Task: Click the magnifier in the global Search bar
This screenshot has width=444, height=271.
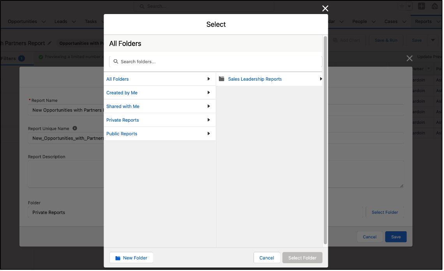Action: (141, 6)
